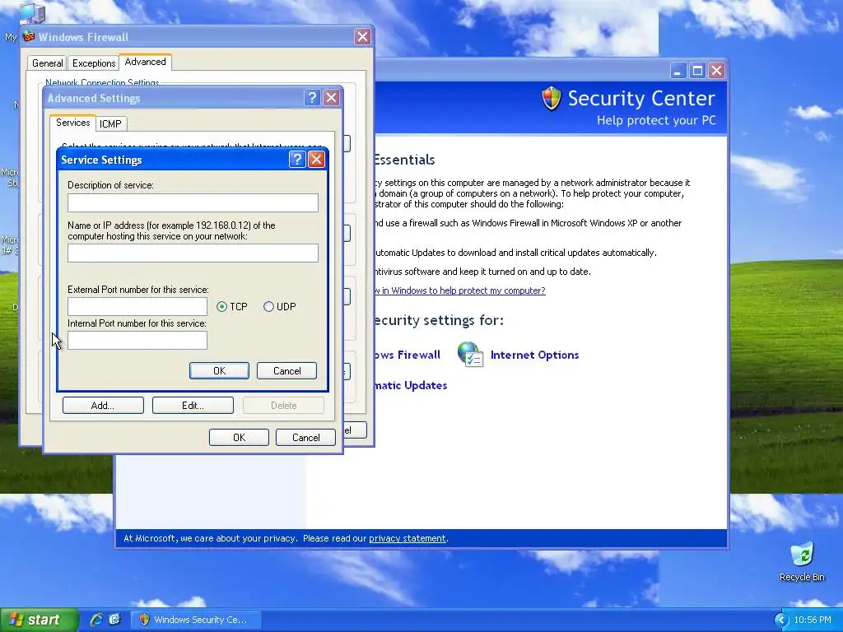Focus the Name or IP address field
This screenshot has width=843, height=632.
pyautogui.click(x=193, y=253)
